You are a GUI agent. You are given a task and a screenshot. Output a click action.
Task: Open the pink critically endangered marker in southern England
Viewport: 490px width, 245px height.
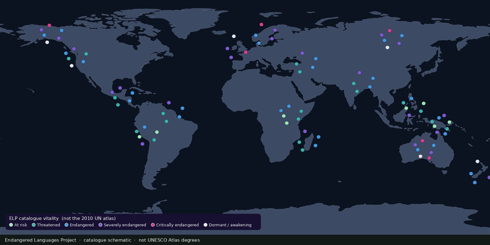246,52
